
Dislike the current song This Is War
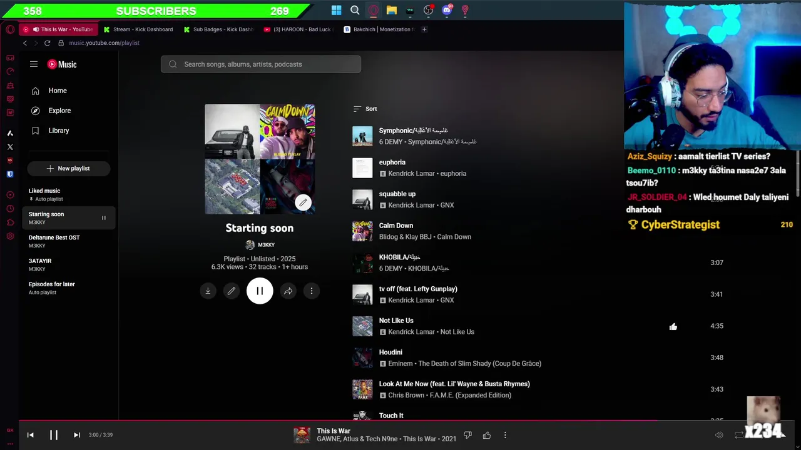click(x=467, y=435)
